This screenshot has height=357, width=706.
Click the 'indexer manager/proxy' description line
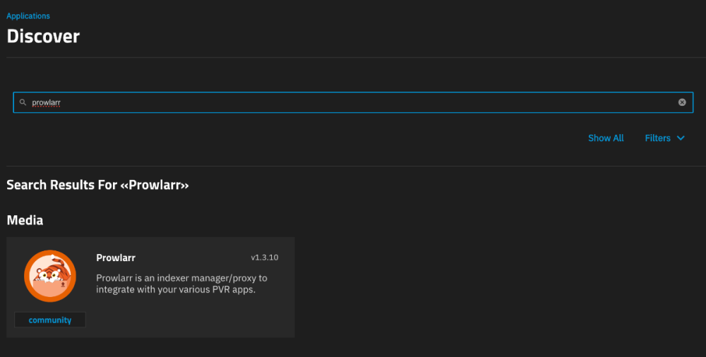pos(181,278)
